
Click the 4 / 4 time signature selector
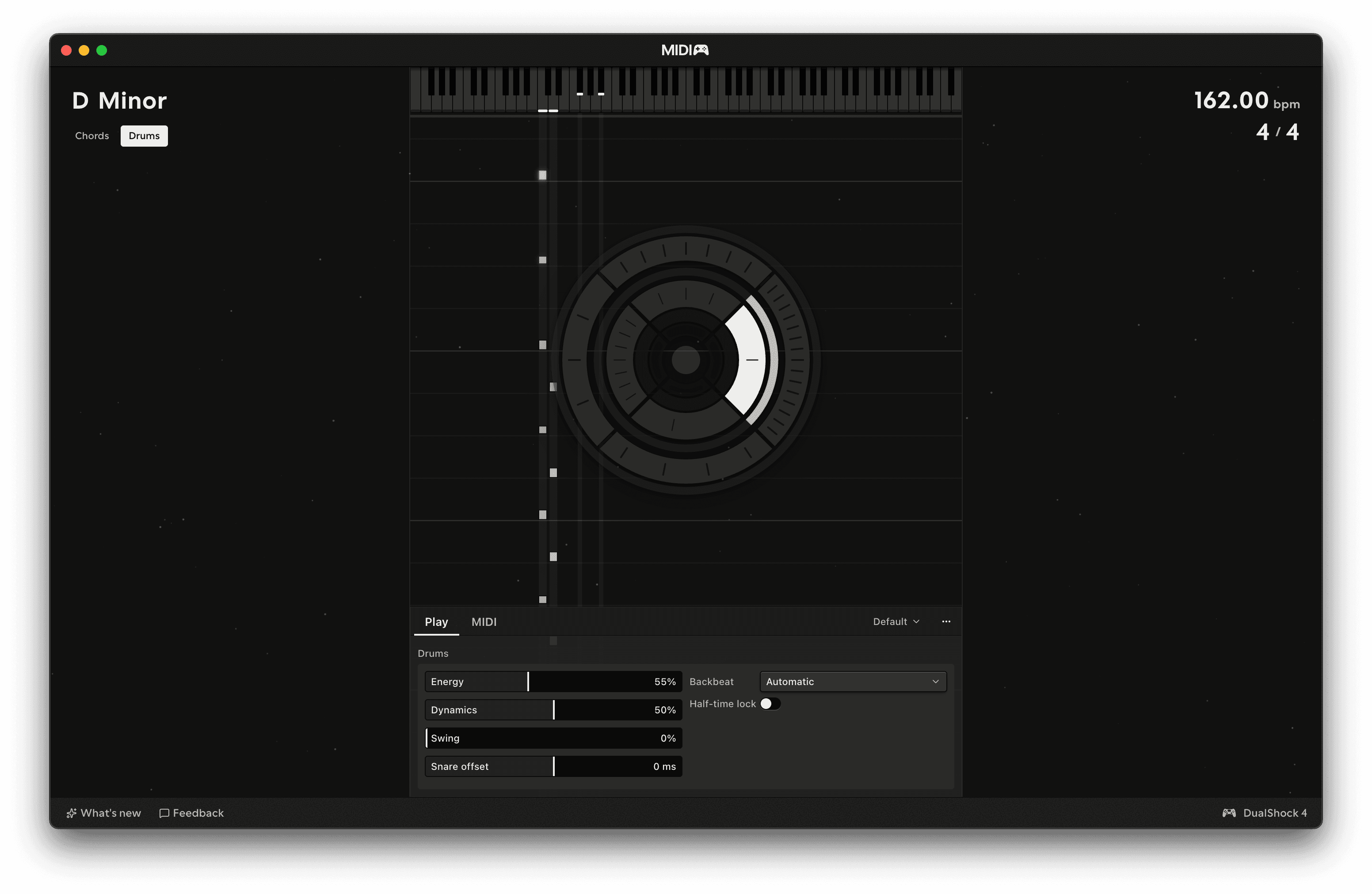pyautogui.click(x=1277, y=132)
